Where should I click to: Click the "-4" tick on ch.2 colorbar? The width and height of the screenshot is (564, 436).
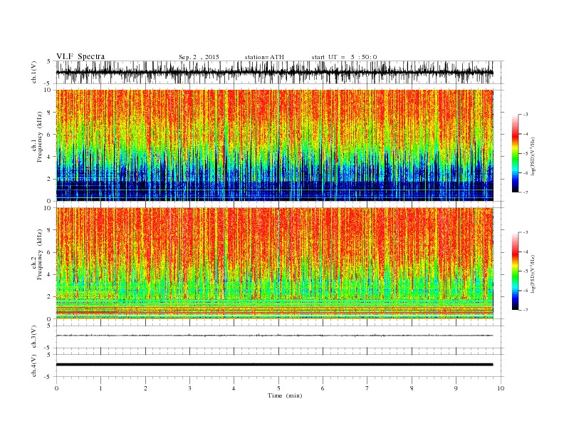(526, 251)
